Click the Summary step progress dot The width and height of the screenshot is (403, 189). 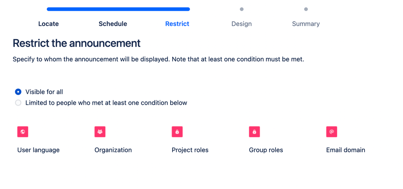tap(306, 9)
